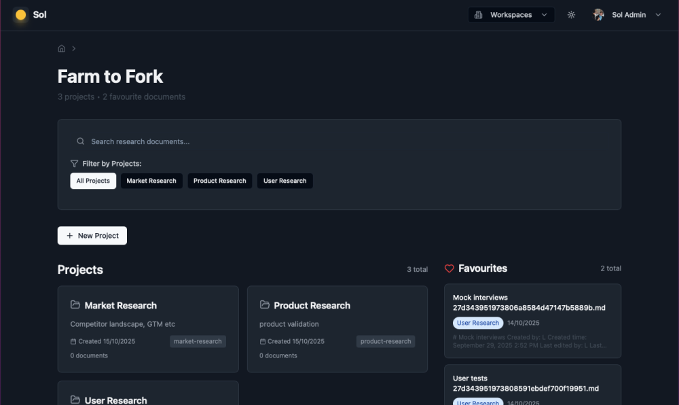Create a New Project
This screenshot has height=405, width=679.
point(92,235)
